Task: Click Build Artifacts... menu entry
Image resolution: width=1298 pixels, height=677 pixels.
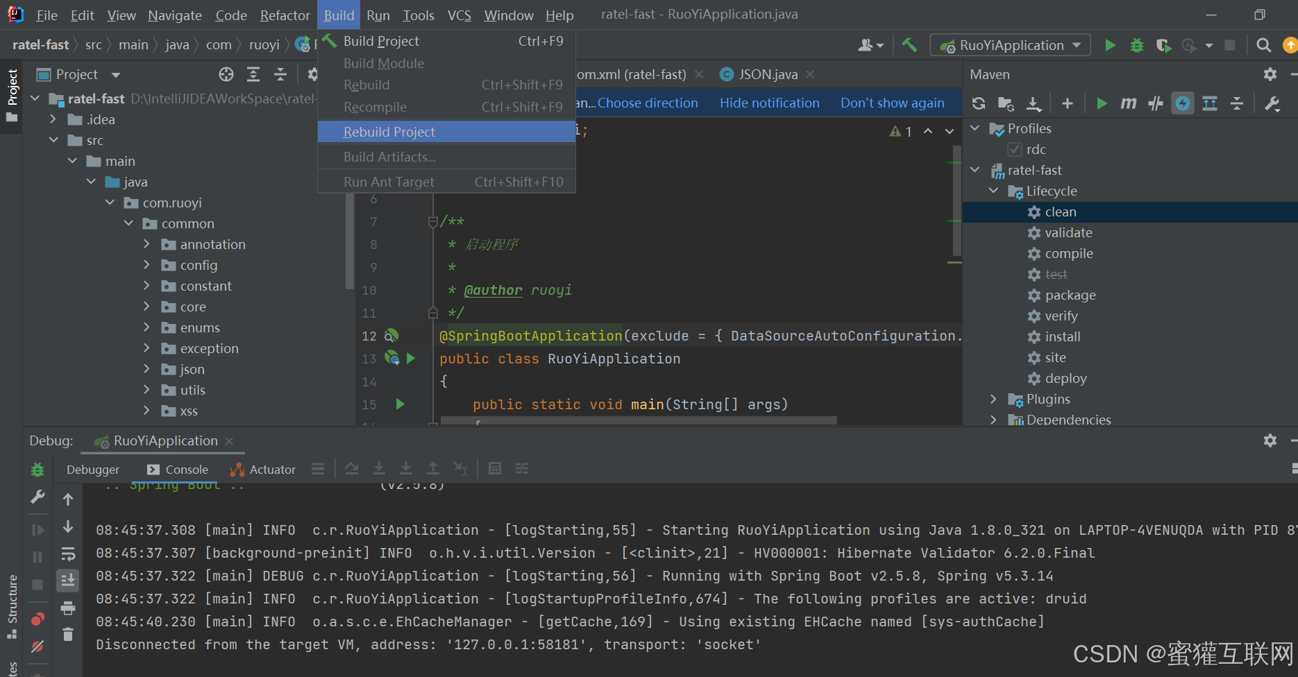Action: coord(446,157)
